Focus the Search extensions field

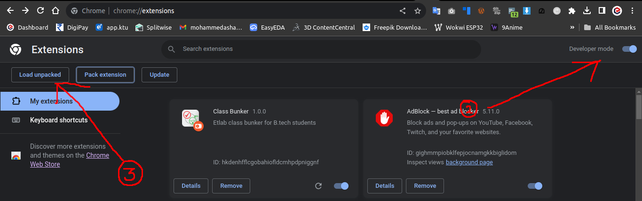321,49
